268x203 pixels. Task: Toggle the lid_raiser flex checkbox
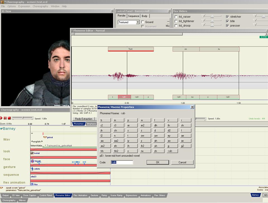(176, 17)
